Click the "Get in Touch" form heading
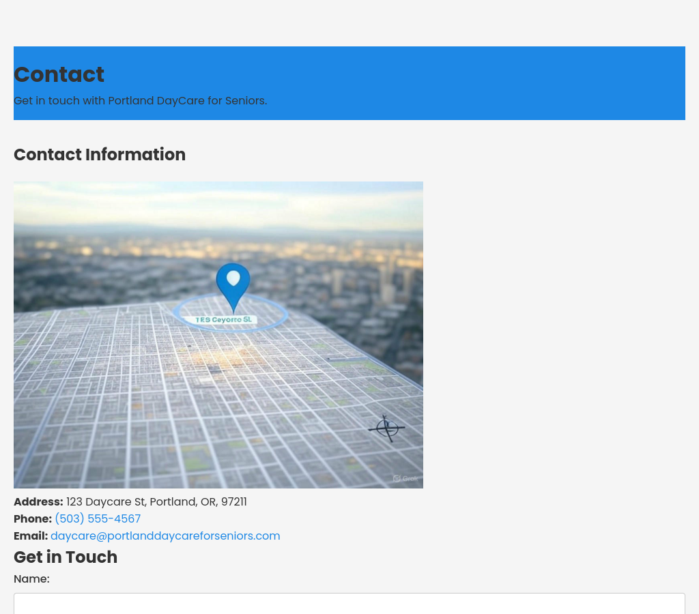The width and height of the screenshot is (699, 614). pyautogui.click(x=66, y=557)
